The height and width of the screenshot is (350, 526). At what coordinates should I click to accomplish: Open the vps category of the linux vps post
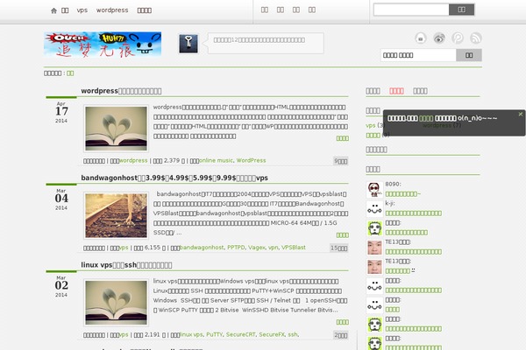coord(124,334)
